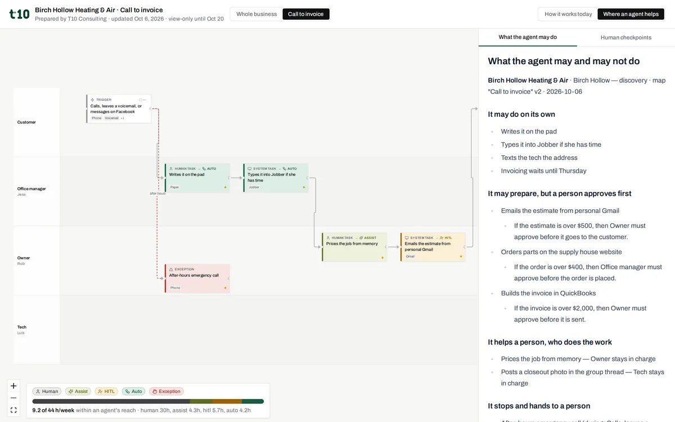
Task: Click the t10 logo
Action: tap(19, 14)
